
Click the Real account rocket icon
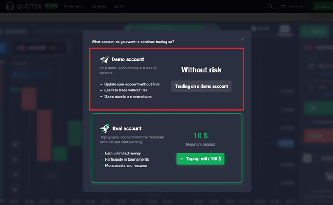[105, 128]
